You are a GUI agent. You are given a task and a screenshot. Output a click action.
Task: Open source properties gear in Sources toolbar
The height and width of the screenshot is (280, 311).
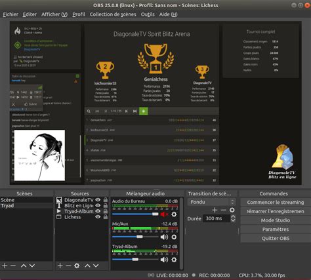[x=77, y=266]
